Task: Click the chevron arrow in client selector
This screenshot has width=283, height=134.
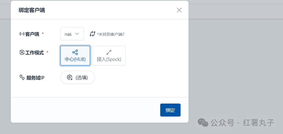Action: [x=77, y=34]
